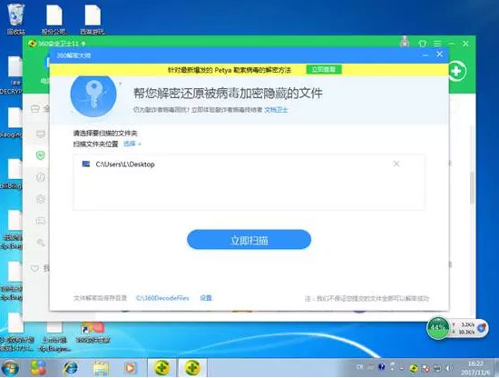Viewport: 499px width, 378px height.
Task: Click the green 44% memory ball widget
Action: (x=438, y=328)
